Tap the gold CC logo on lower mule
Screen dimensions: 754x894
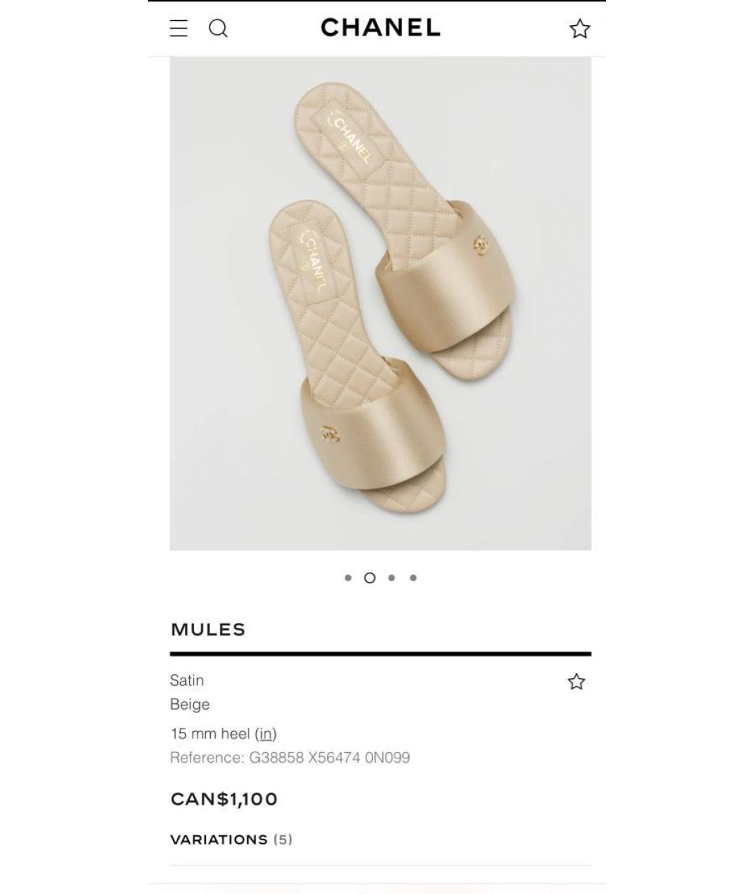(x=330, y=434)
